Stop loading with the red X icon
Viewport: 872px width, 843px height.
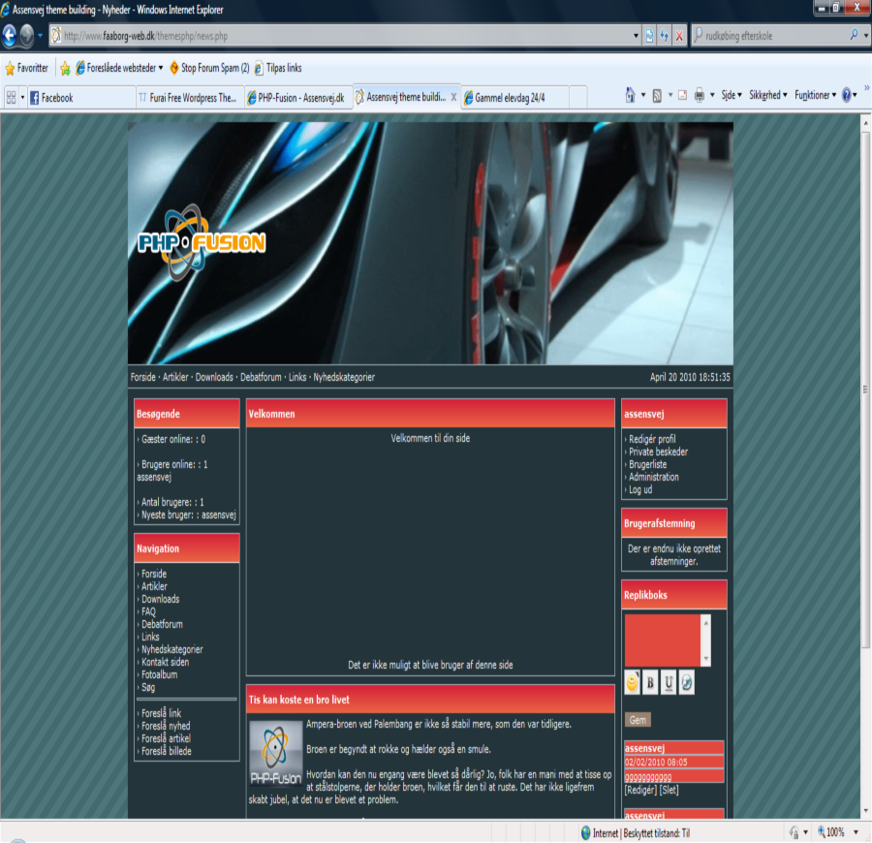coord(679,36)
